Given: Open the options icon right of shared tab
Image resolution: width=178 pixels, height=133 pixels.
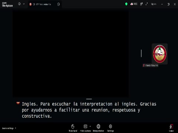Looking at the screenshot, I should tap(59, 4).
